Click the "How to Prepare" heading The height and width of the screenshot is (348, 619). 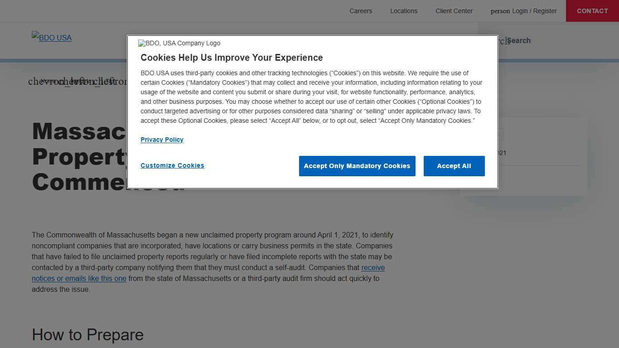point(87,335)
